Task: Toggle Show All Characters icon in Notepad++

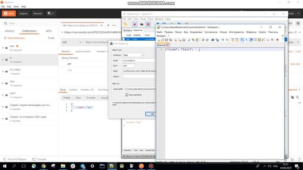Action: click(246, 40)
